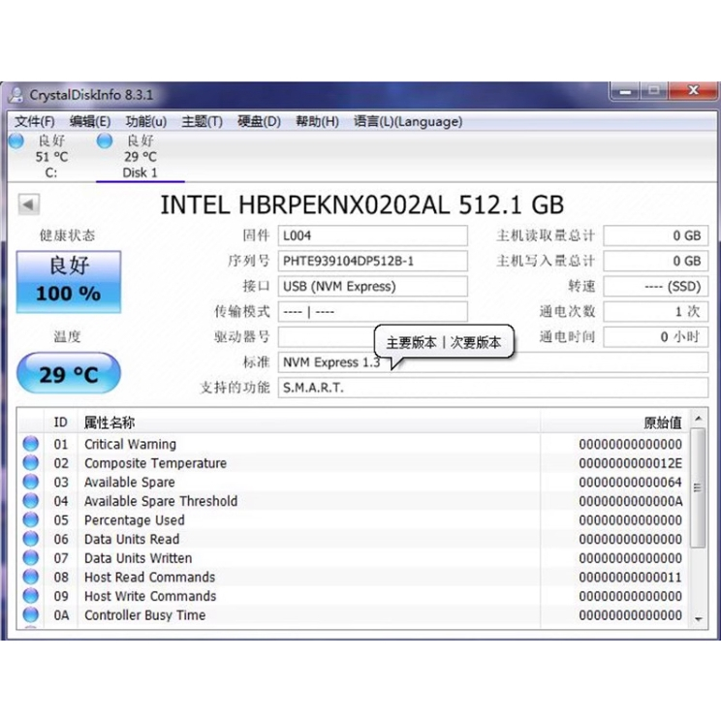The width and height of the screenshot is (721, 721).
Task: Select the C: drive tab
Action: tap(50, 157)
